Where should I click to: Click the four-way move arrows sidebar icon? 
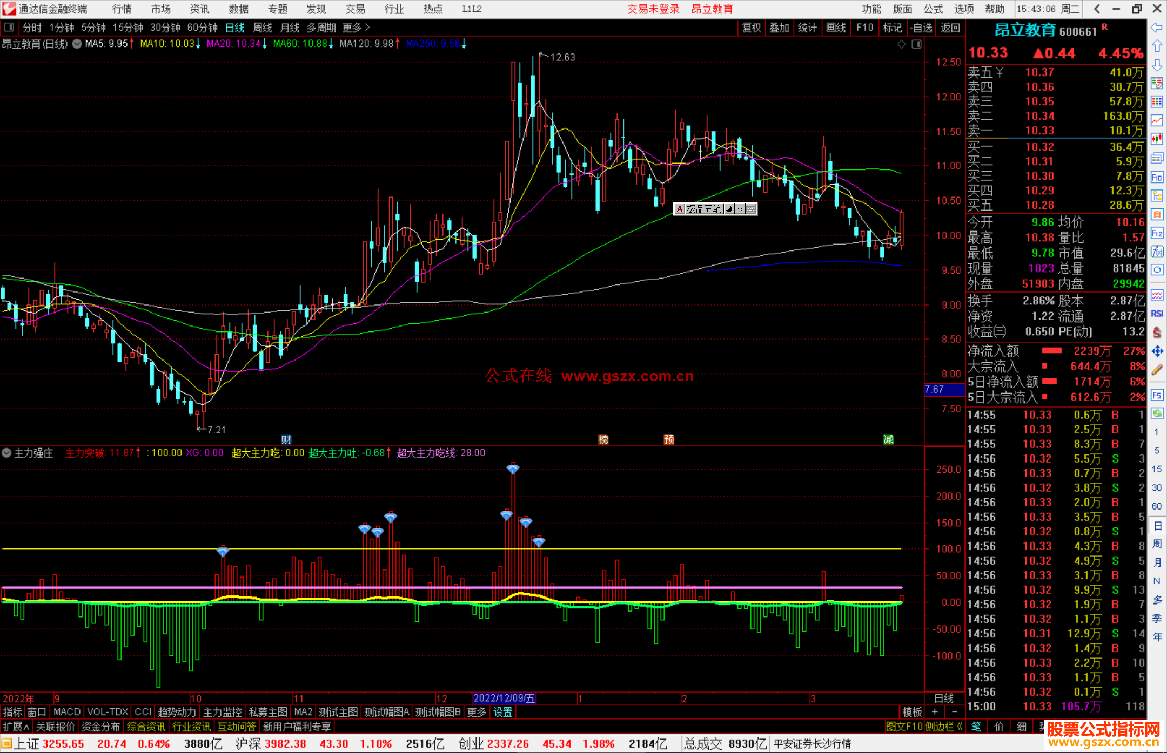coord(1157,351)
